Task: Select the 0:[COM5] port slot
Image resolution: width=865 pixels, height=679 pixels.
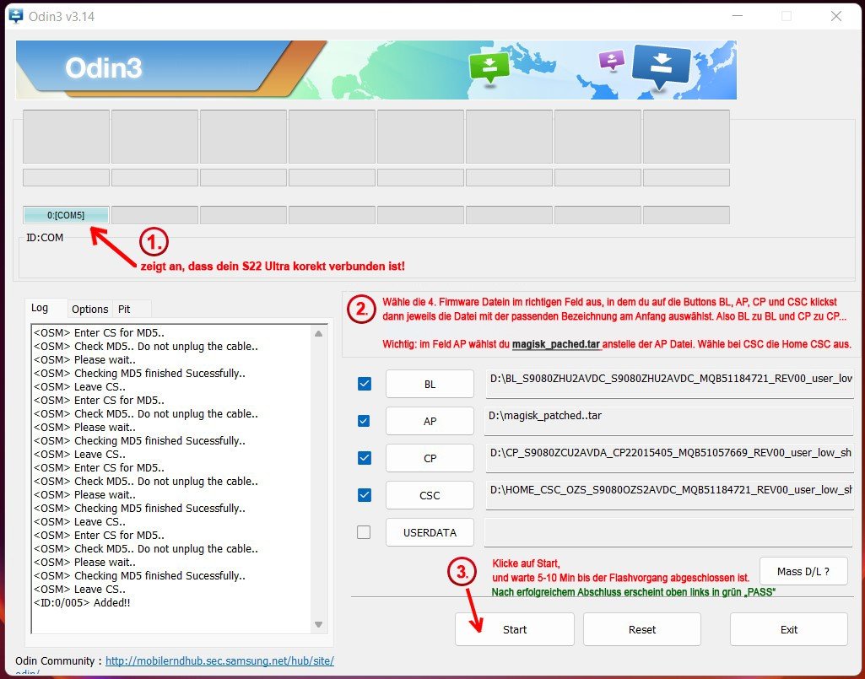Action: pyautogui.click(x=66, y=214)
